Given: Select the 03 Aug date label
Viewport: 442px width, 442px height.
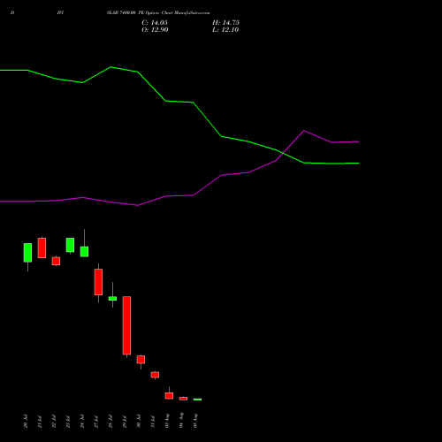Looking at the screenshot, I should [x=167, y=421].
